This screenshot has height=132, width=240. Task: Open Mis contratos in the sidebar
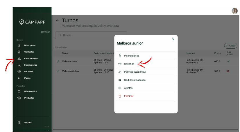(31, 91)
